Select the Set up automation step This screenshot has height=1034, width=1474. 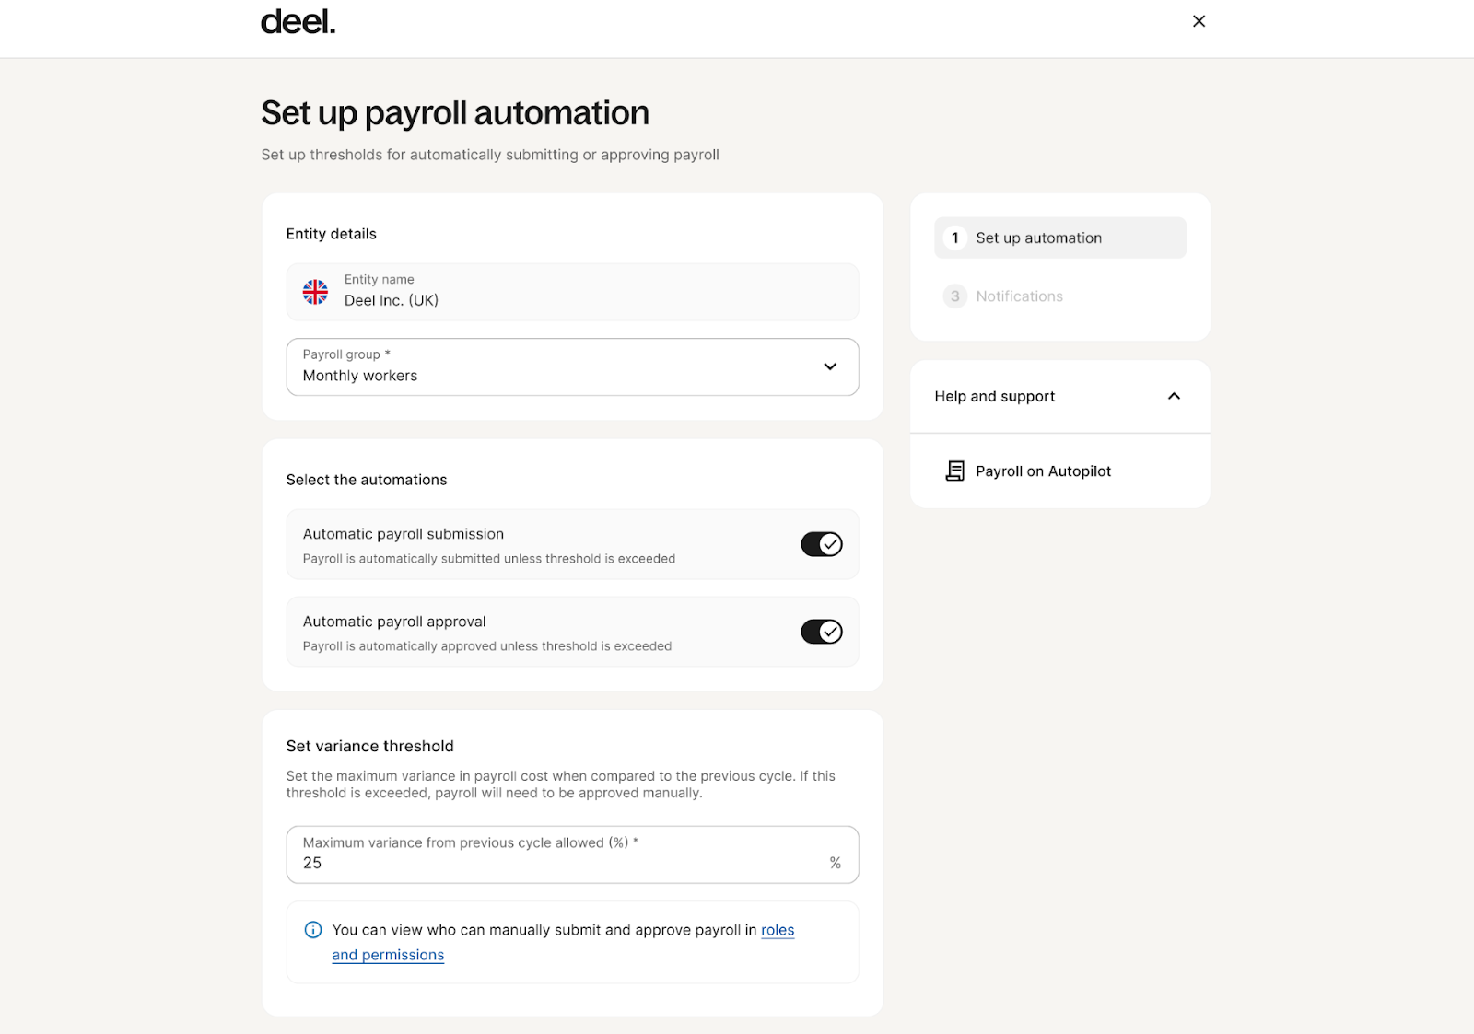pyautogui.click(x=1038, y=238)
